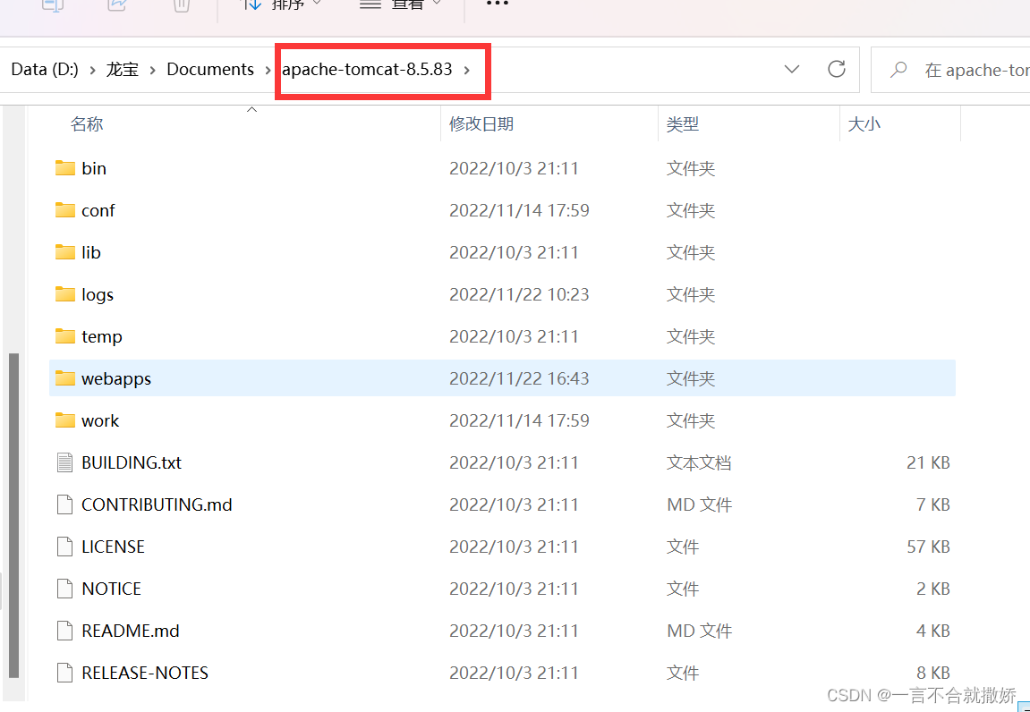The image size is (1030, 712).
Task: Click the lib folder icon
Action: [x=65, y=252]
